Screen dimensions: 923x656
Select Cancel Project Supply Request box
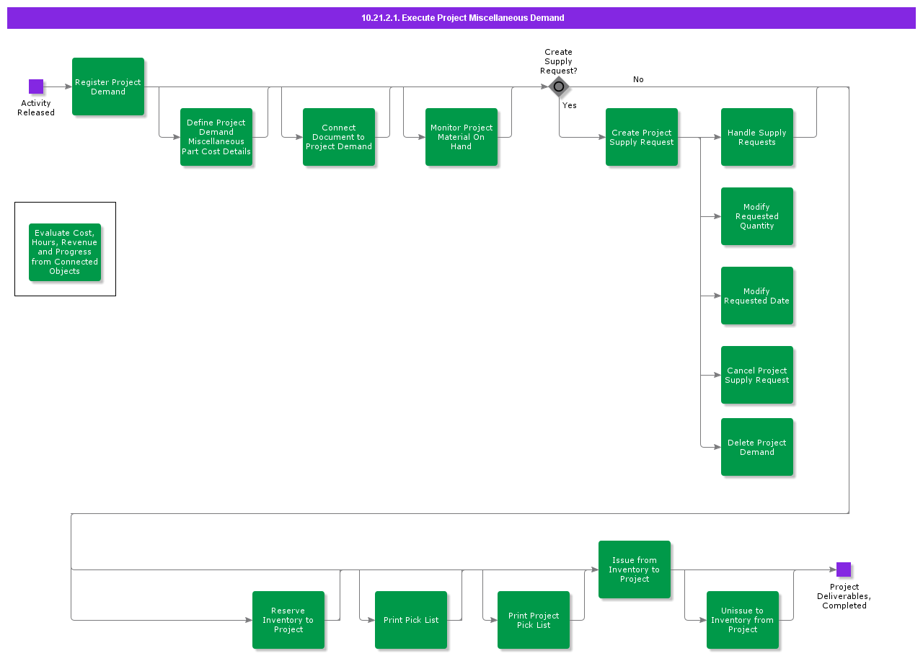click(757, 375)
